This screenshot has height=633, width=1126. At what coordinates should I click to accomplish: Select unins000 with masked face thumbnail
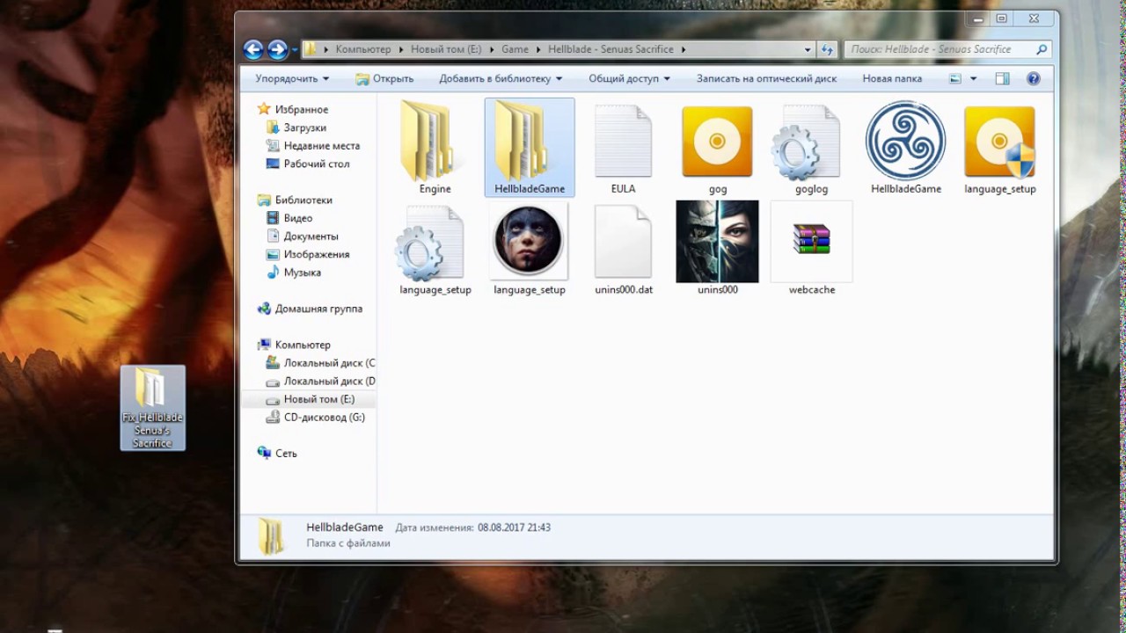[717, 242]
